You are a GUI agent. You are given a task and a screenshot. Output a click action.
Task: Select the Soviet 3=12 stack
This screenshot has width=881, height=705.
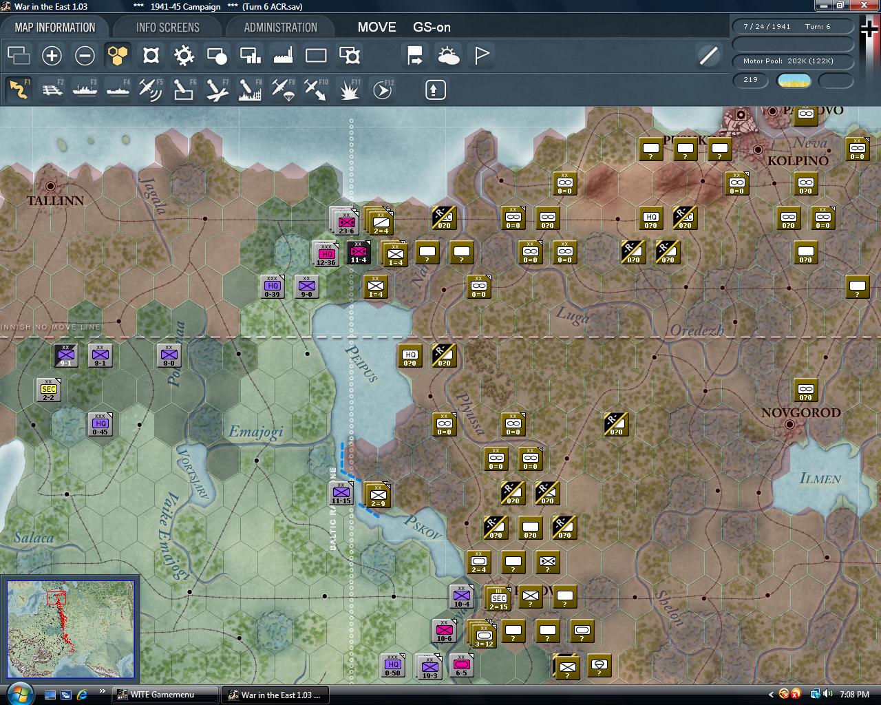[x=483, y=635]
